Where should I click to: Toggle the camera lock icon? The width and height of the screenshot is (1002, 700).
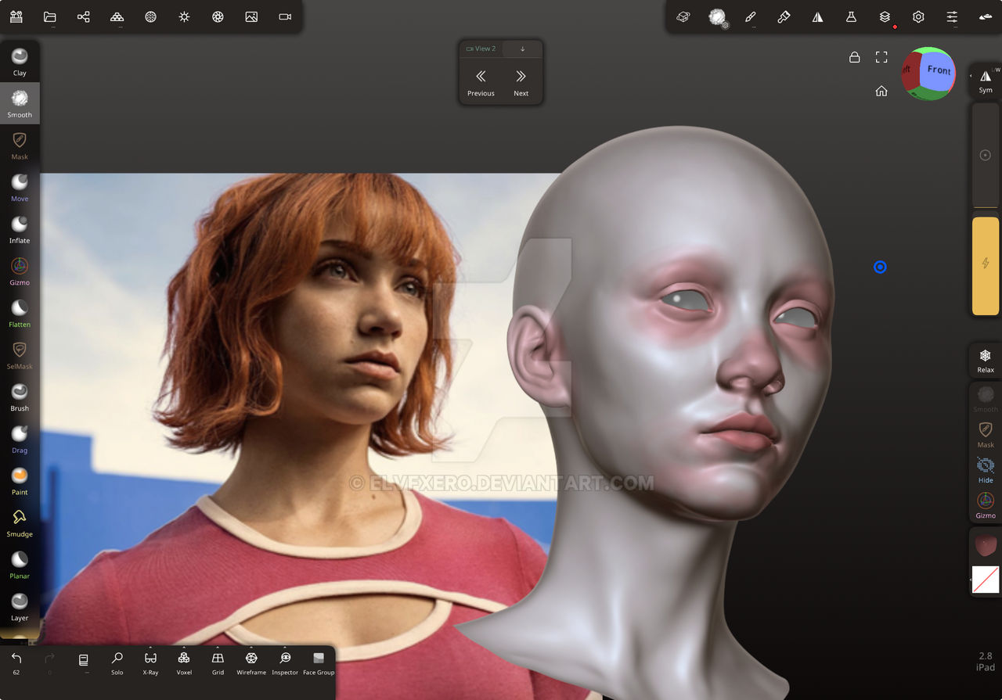click(855, 57)
